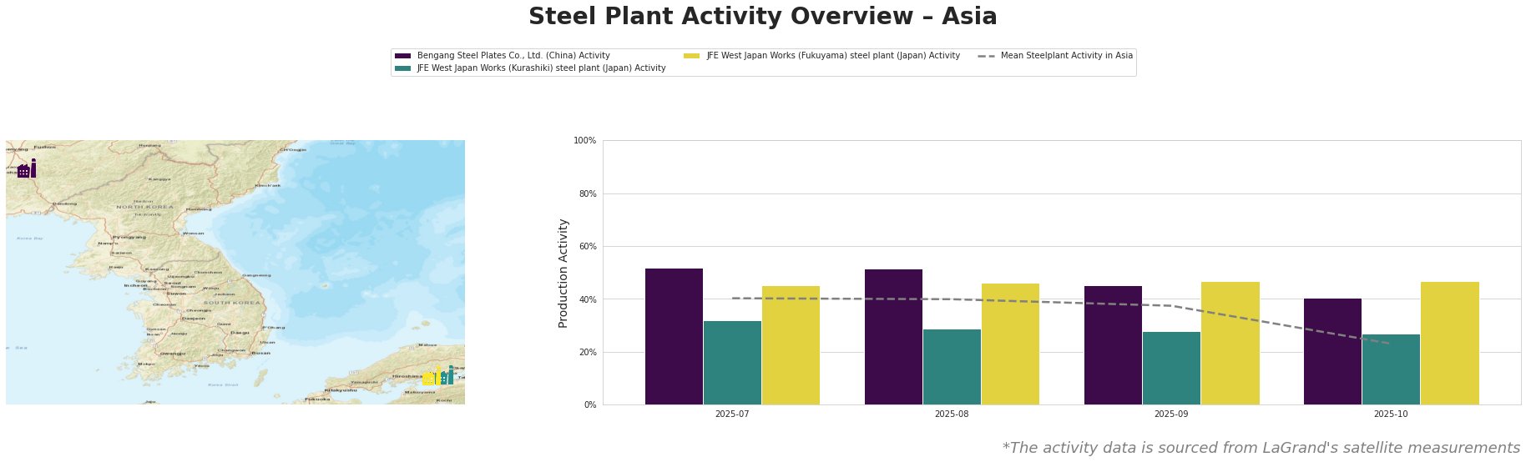Click the dashed mean line legend marker
The height and width of the screenshot is (462, 1526).
(986, 56)
